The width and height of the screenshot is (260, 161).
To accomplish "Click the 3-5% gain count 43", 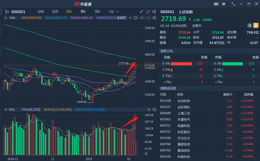I will tap(201, 70).
